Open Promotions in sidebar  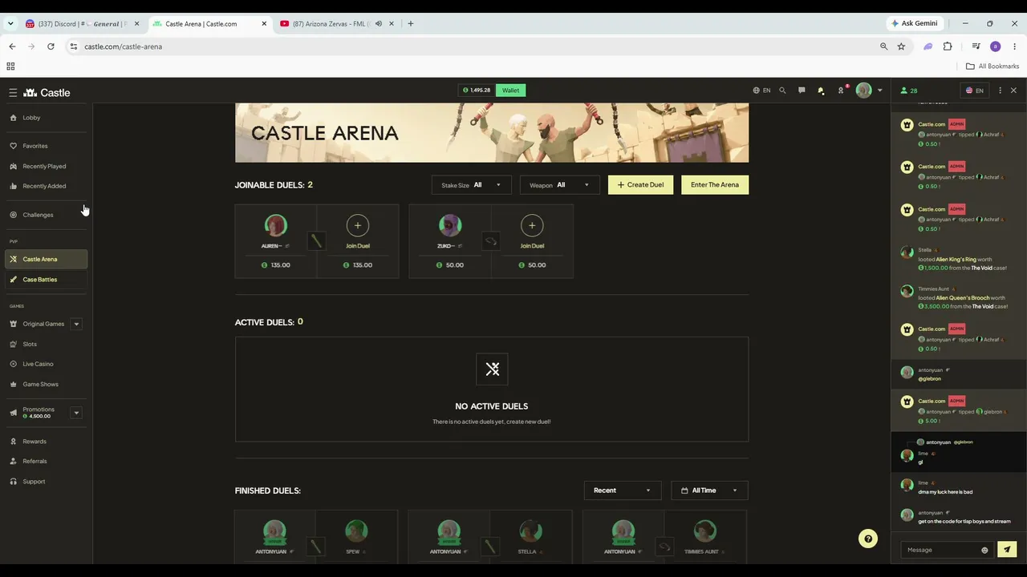[37, 413]
